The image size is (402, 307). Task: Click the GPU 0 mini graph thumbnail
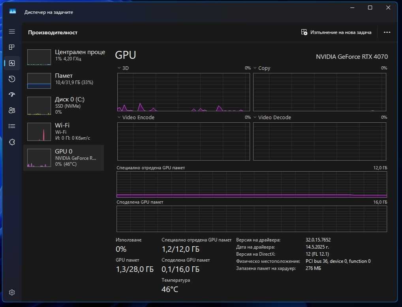pyautogui.click(x=39, y=158)
